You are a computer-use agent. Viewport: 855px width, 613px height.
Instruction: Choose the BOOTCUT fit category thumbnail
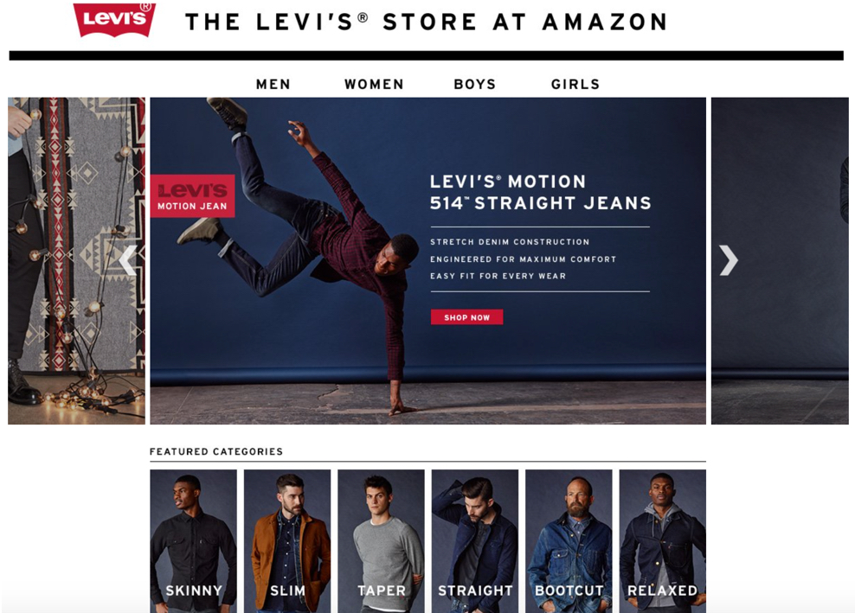tap(569, 541)
